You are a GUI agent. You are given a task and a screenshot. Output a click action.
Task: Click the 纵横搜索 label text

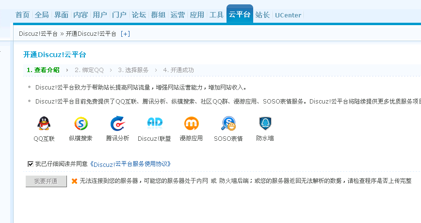coord(81,138)
